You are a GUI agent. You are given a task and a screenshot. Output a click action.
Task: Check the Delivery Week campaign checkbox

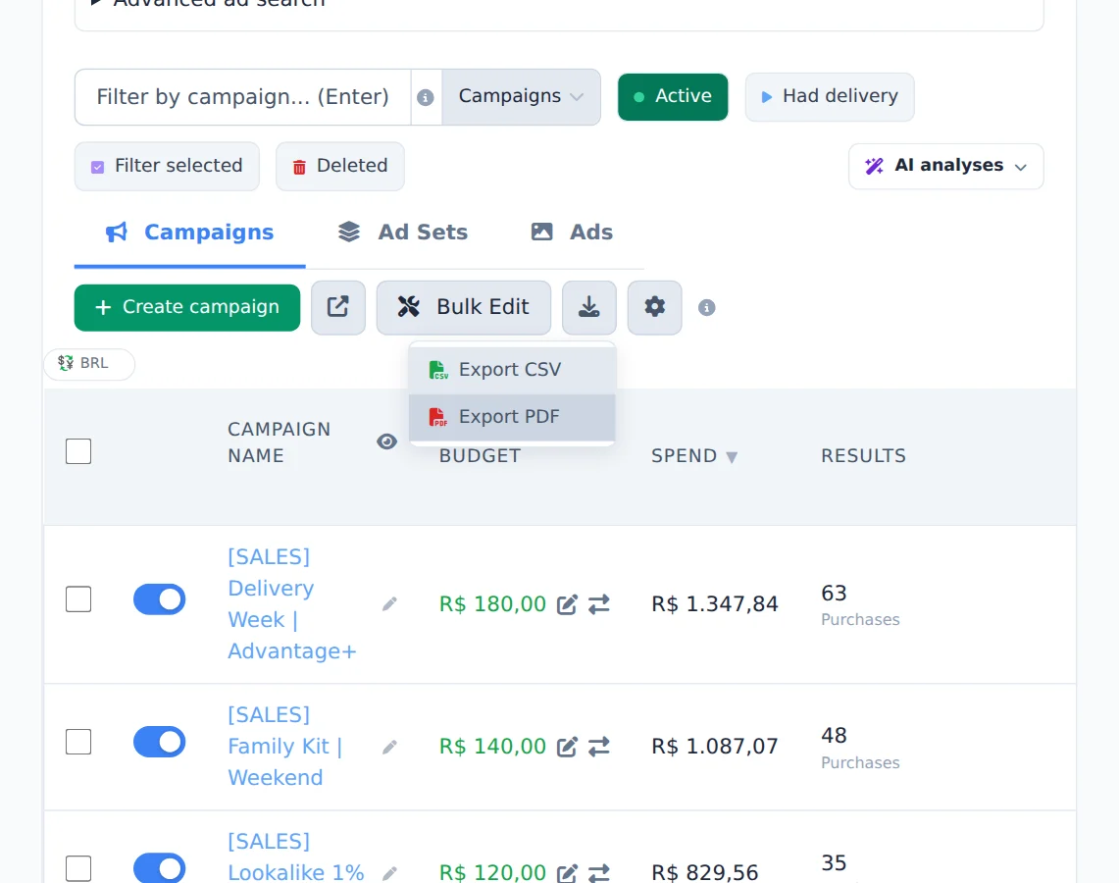point(78,599)
